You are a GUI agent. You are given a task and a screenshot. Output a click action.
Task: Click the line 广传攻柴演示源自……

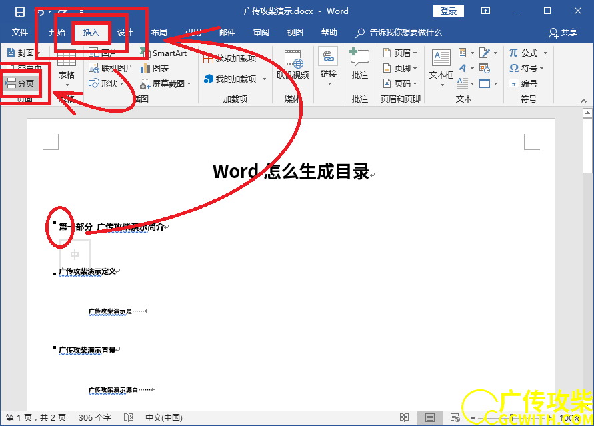120,389
